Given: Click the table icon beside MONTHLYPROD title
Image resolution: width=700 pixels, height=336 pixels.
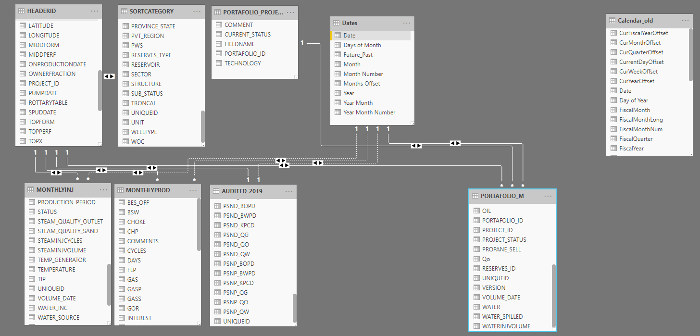Looking at the screenshot, I should point(120,190).
